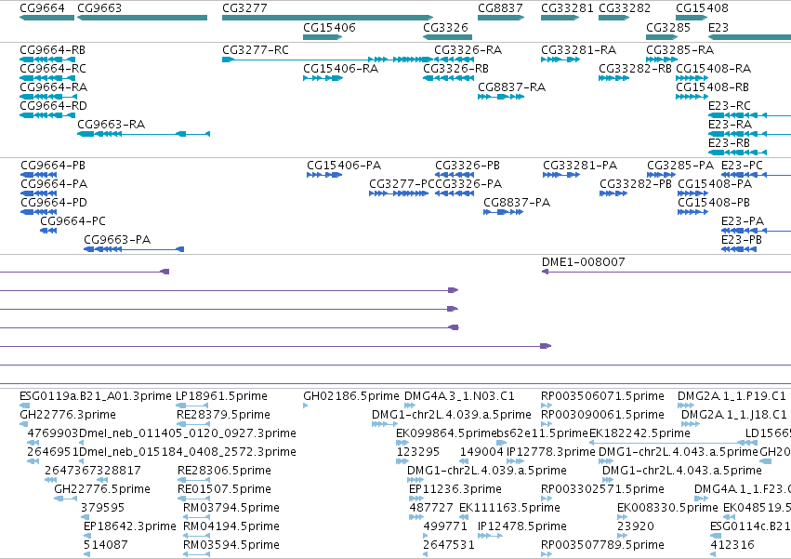Click EST RM03594.5prime
Screen dimensions: 791x559
pyautogui.click(x=231, y=545)
